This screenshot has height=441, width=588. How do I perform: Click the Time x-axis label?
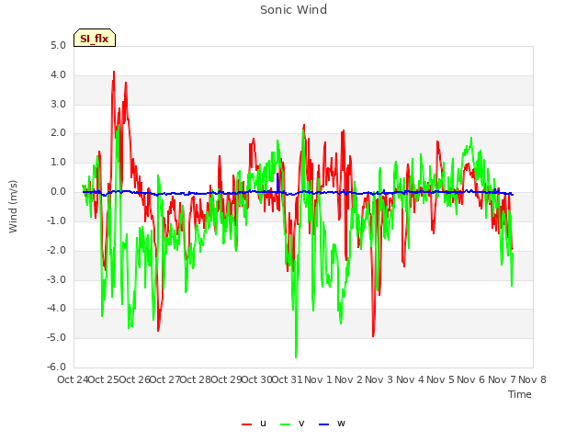(x=520, y=394)
